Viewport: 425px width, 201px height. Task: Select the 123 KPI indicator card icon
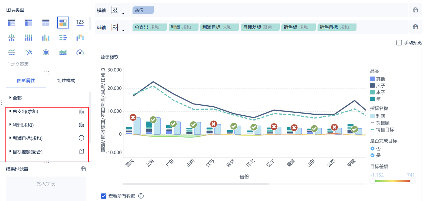click(x=80, y=23)
